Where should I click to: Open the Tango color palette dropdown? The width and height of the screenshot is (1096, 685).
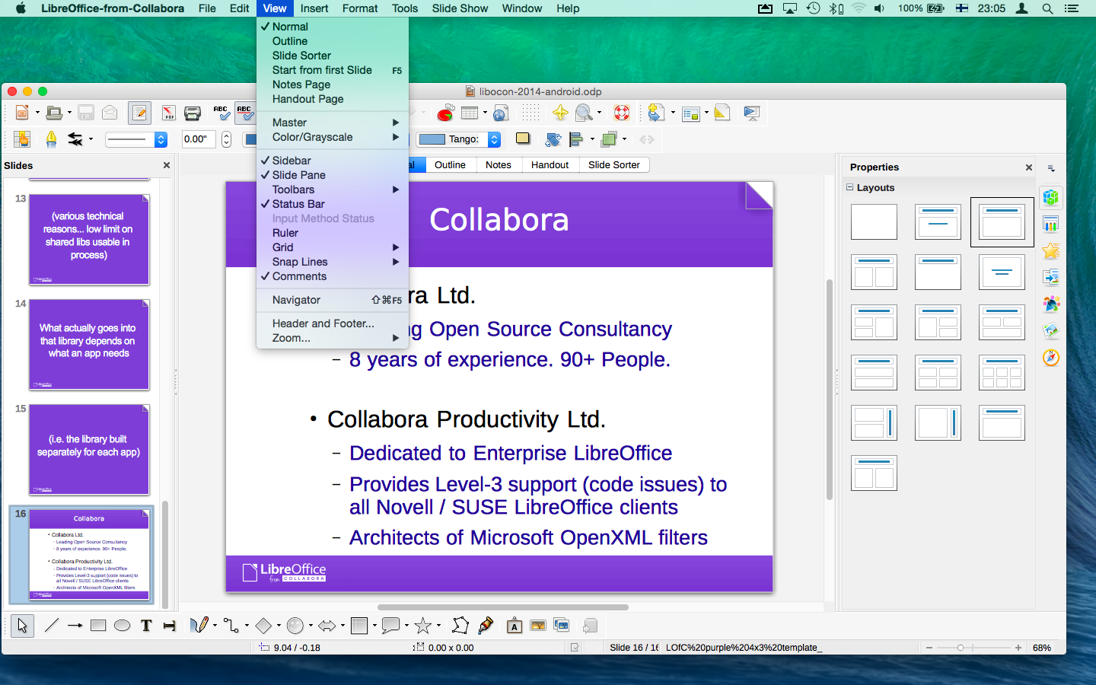point(494,139)
